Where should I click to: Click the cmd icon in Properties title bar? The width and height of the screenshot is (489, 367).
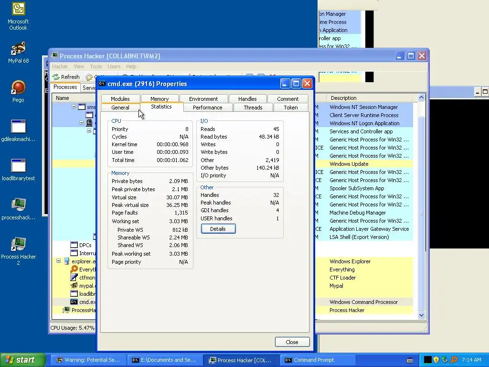(102, 83)
